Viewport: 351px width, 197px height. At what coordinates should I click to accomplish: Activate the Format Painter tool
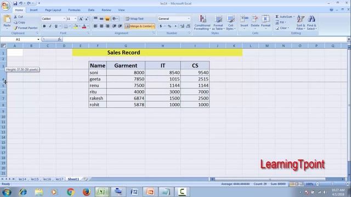pos(26,28)
